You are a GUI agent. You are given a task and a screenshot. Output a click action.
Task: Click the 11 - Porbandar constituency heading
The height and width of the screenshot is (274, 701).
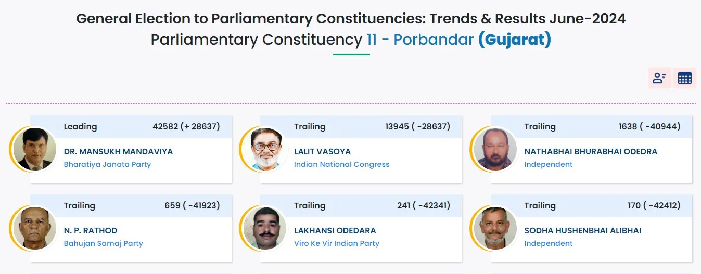[x=420, y=40]
